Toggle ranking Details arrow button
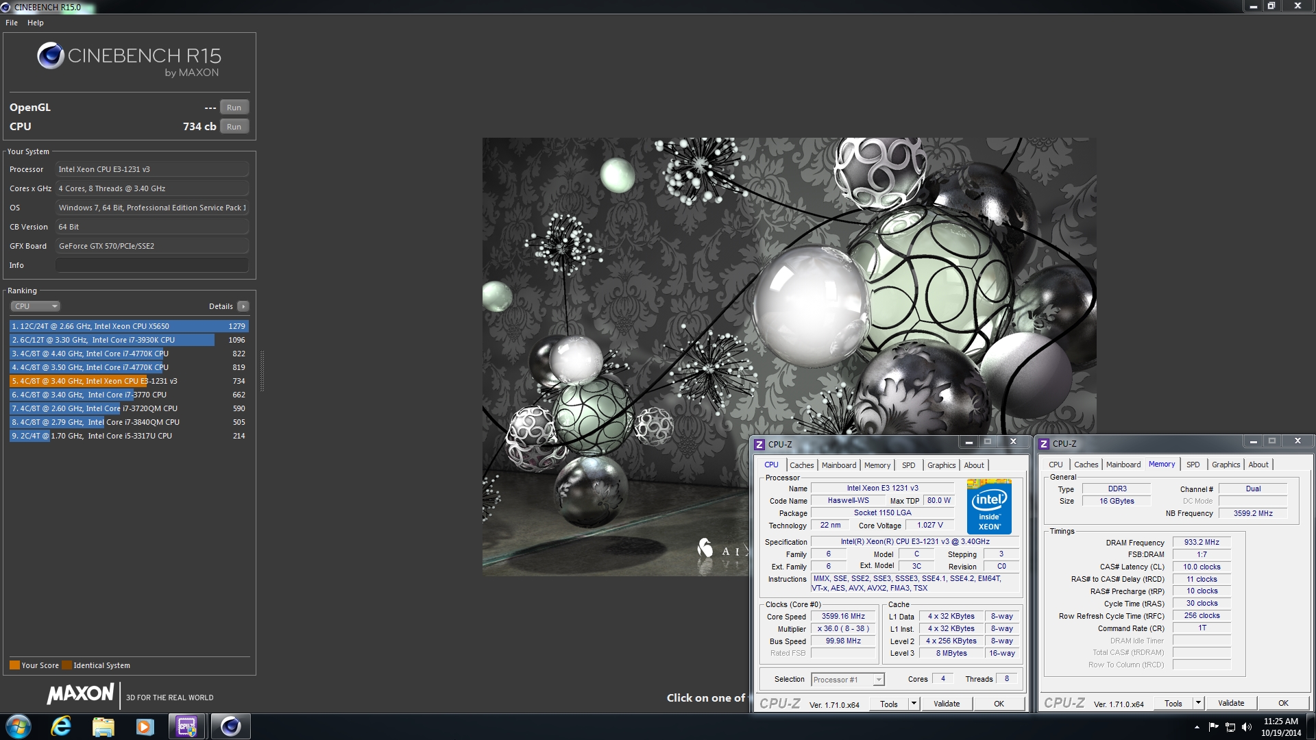The height and width of the screenshot is (740, 1316). [x=243, y=306]
